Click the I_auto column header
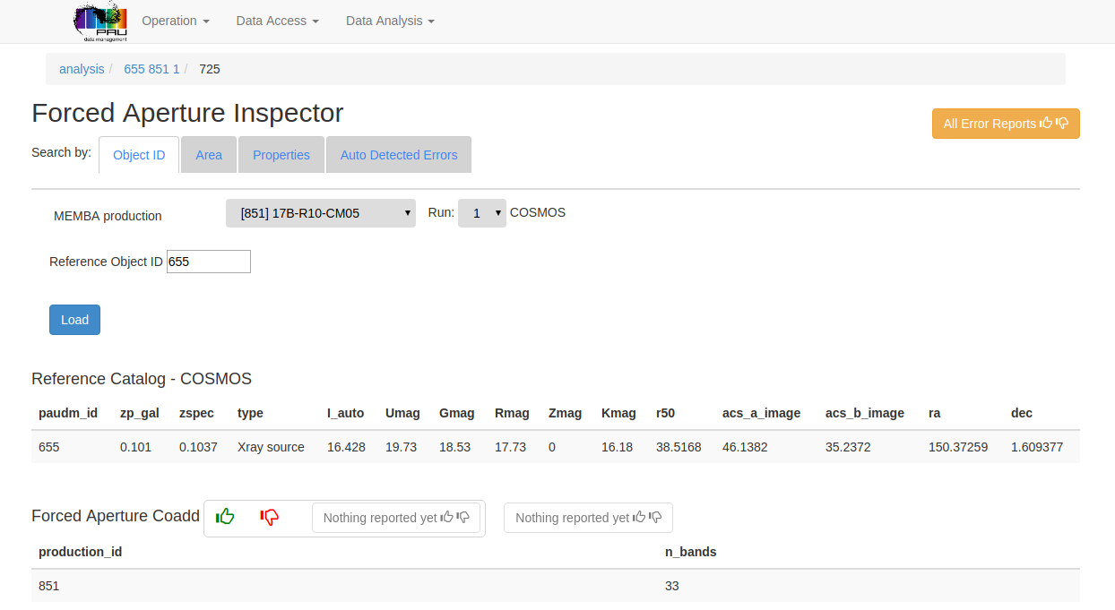 pyautogui.click(x=346, y=413)
